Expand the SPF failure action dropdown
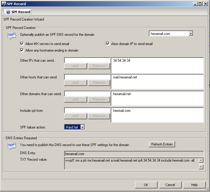 [x=83, y=127]
